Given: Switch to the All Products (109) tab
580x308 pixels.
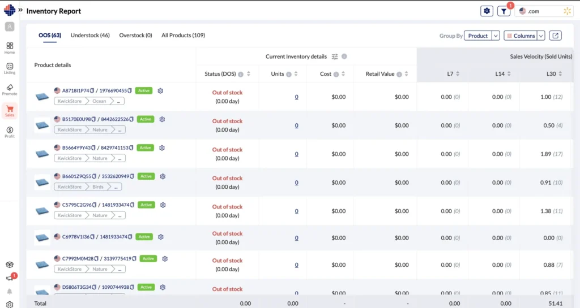Looking at the screenshot, I should click(183, 36).
